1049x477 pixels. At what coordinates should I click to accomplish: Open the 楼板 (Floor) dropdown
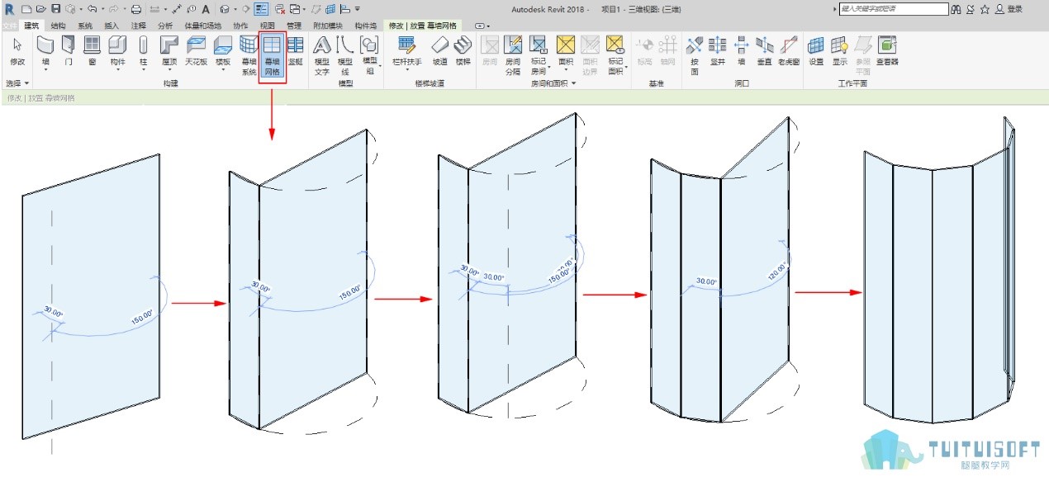[x=222, y=70]
